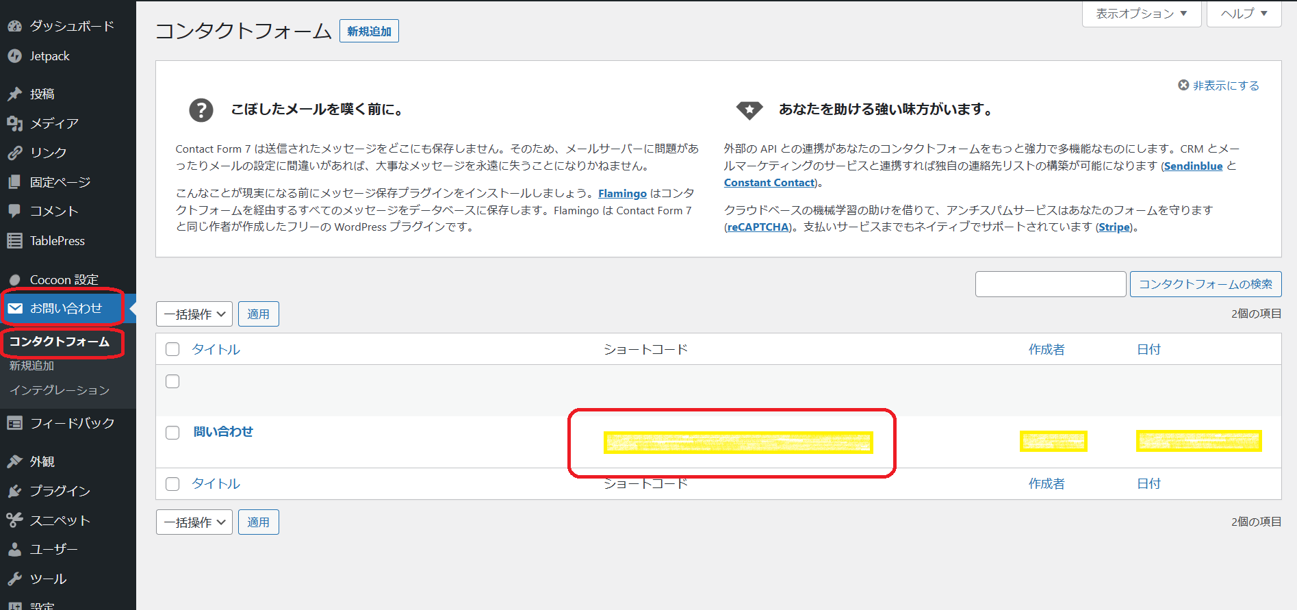This screenshot has width=1297, height=610.
Task: Open ダッシュボード menu item
Action: click(72, 26)
